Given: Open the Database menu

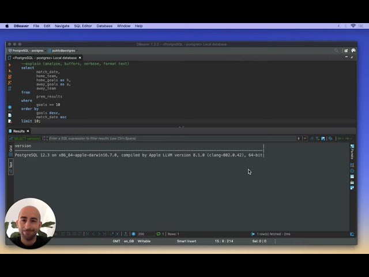Looking at the screenshot, I should tap(104, 26).
